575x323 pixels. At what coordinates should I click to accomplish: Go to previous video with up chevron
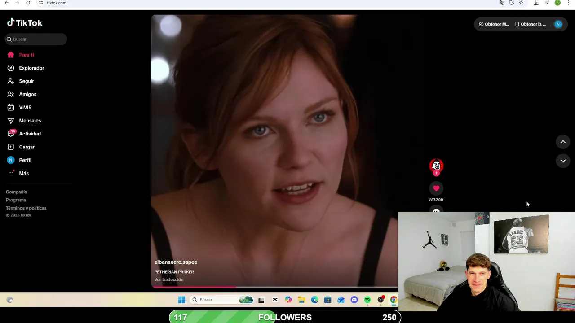(x=563, y=142)
